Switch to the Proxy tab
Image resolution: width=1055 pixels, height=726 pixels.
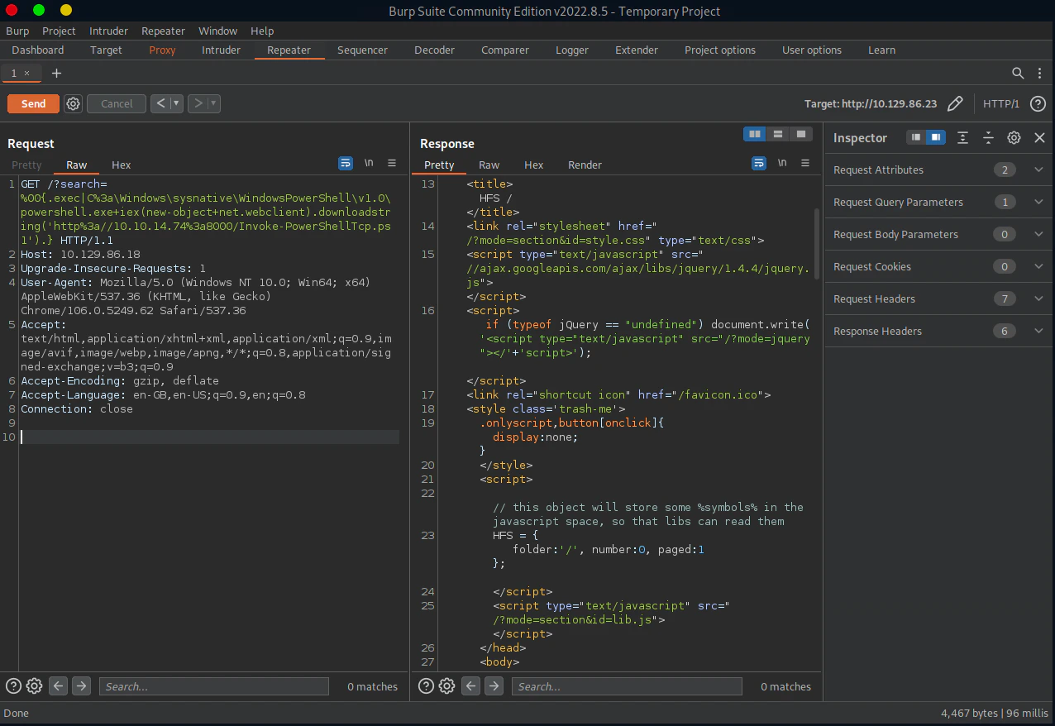(162, 50)
